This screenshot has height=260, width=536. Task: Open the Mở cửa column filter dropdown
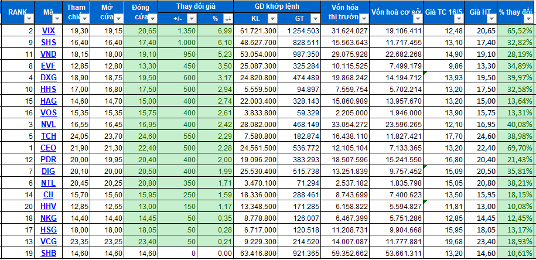[x=118, y=19]
